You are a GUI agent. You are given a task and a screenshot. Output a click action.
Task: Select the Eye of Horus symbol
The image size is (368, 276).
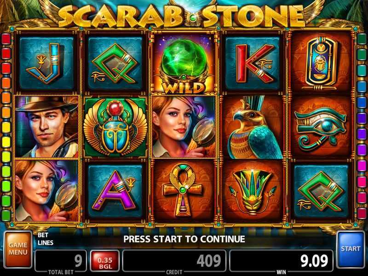click(x=321, y=127)
